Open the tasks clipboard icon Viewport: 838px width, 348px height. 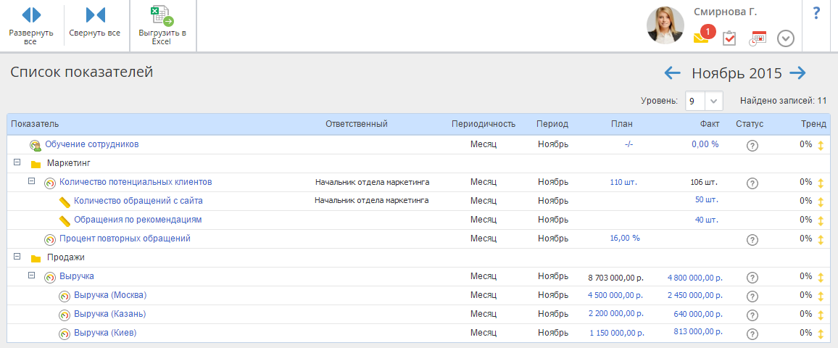click(x=729, y=38)
